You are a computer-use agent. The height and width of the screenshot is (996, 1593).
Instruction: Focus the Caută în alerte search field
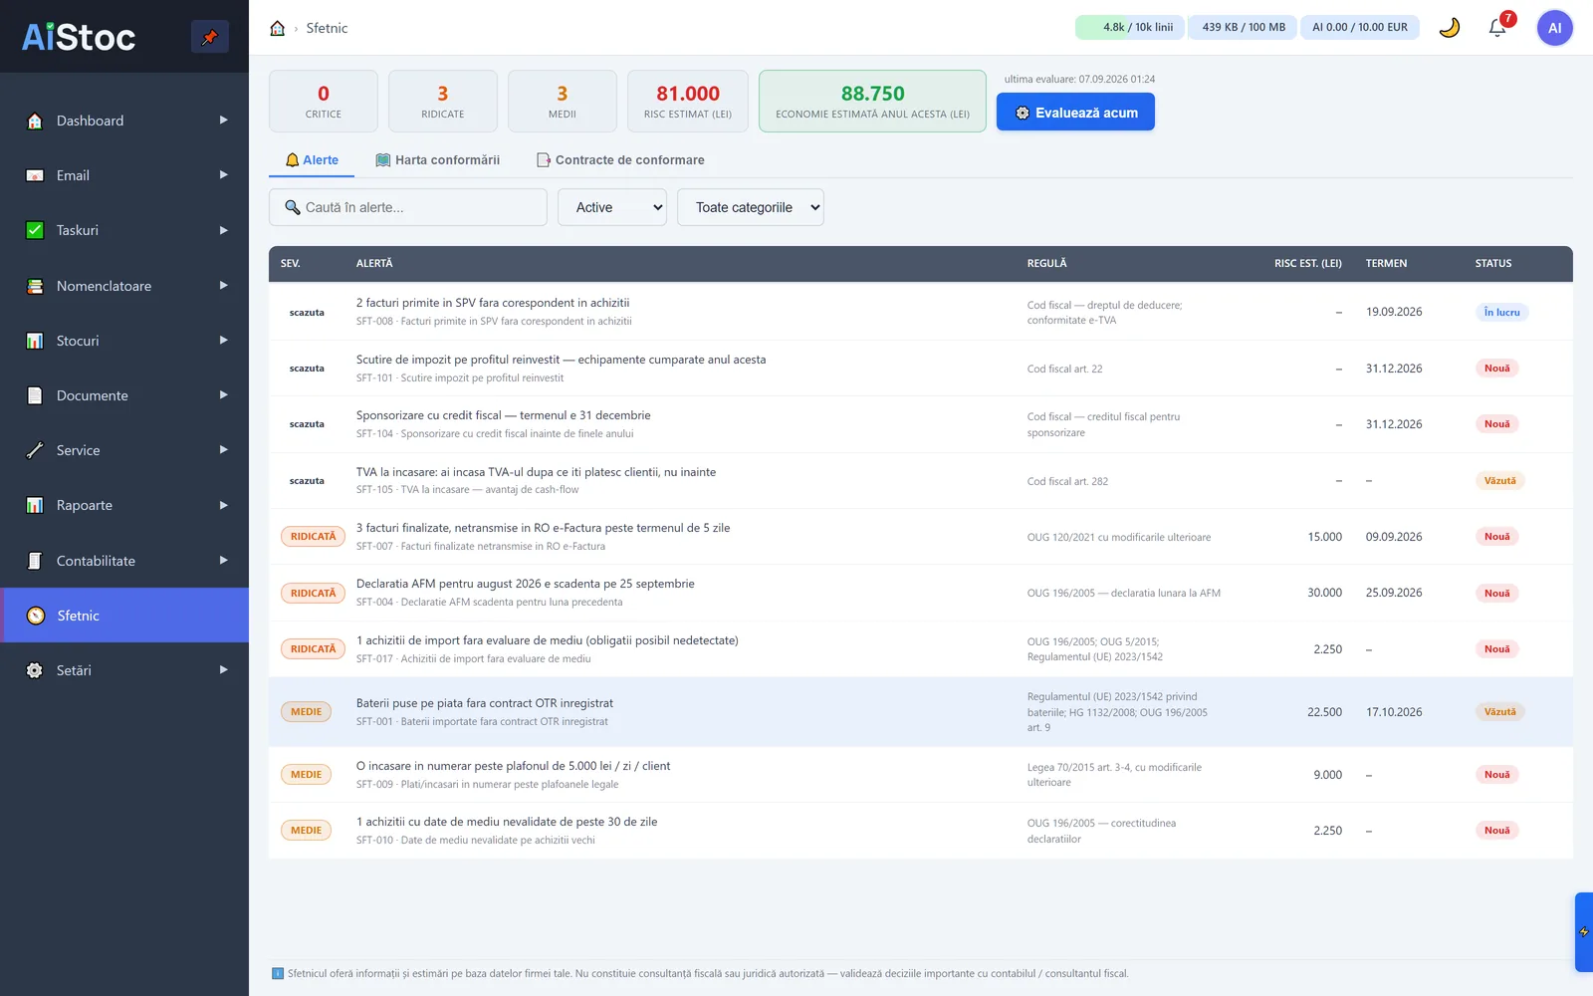(408, 207)
